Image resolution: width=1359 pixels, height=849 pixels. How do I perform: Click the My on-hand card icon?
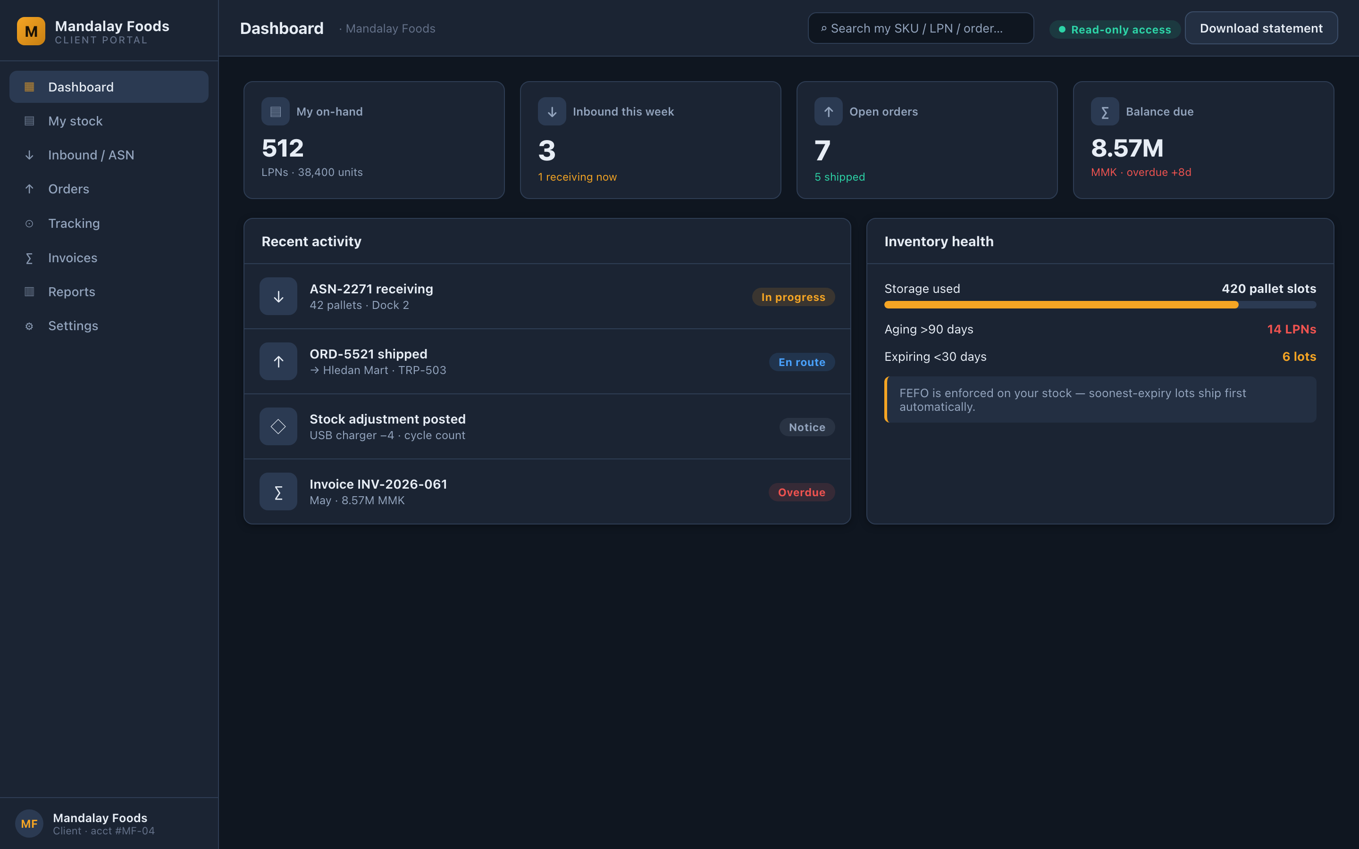point(275,111)
